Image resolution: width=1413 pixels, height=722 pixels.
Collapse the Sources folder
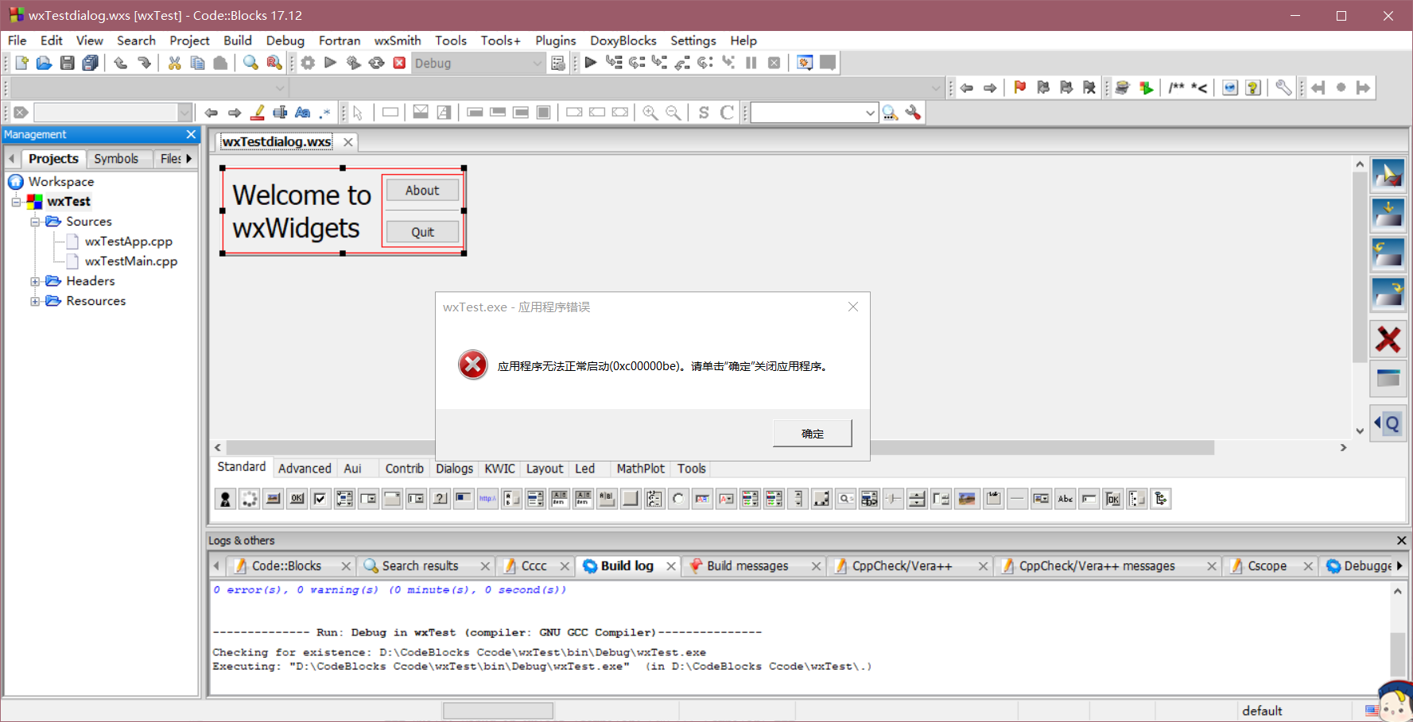[35, 222]
